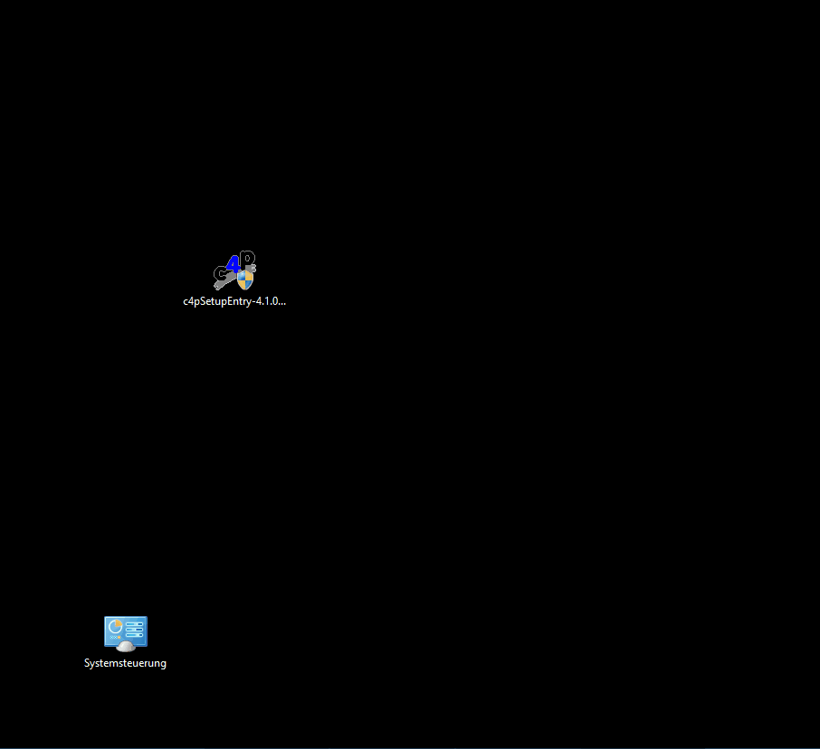Screen dimensions: 820x749
Task: Click the Systemsteuerung desktop icon
Action: tap(125, 633)
